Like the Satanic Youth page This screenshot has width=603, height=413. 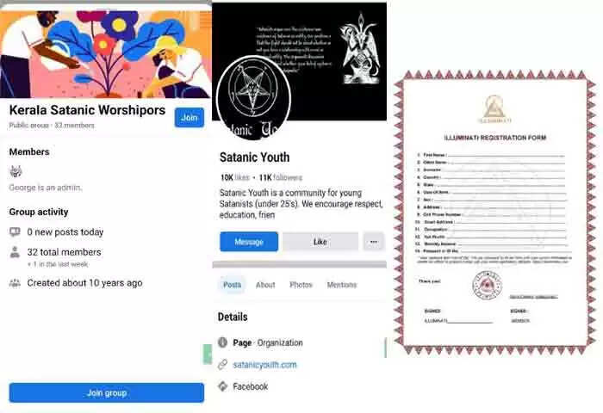320,242
